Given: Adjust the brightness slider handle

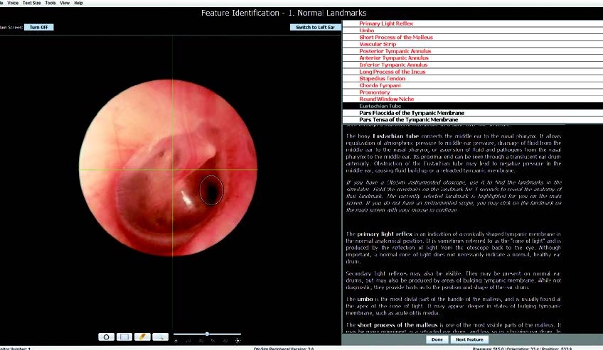Looking at the screenshot, I should coord(207,334).
